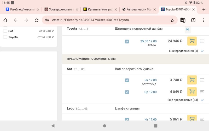Open the Чт 17:00 Автотрейд delivery link
Screen dimensions: 209x131
(150, 80)
